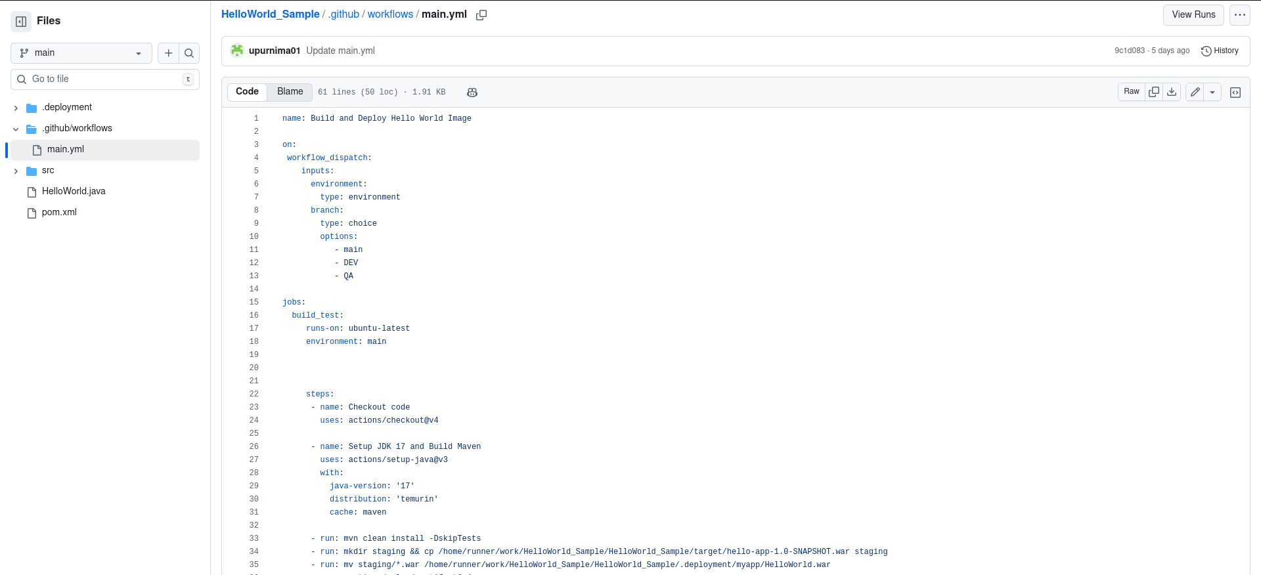The width and height of the screenshot is (1261, 575).
Task: Switch to the Blame tab
Action: click(290, 92)
